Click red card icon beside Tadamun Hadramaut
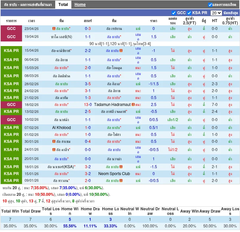This screenshot has width=240, height=232. pos(133,105)
